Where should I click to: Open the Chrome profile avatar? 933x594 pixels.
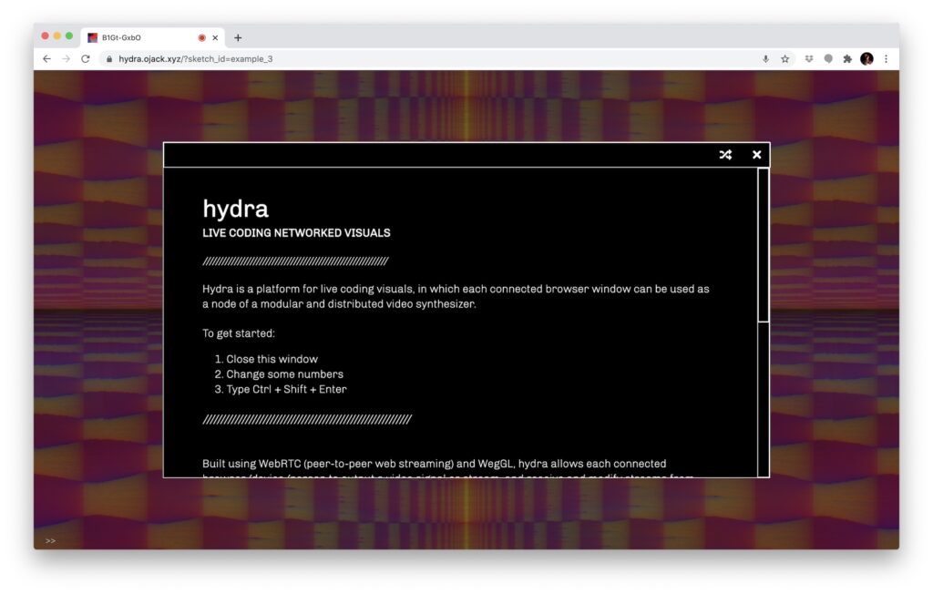click(866, 57)
